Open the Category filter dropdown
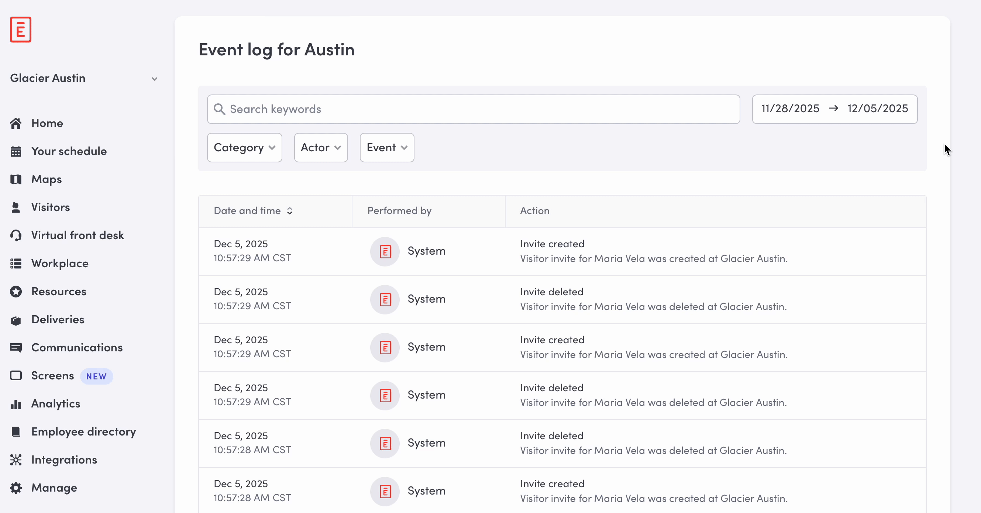The height and width of the screenshot is (513, 981). point(244,147)
